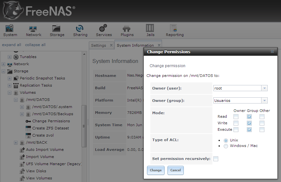Expand Periodic Snapshot Tasks node

click(x=10, y=78)
